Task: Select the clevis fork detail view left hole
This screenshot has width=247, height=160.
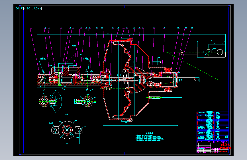Action: (x=209, y=52)
